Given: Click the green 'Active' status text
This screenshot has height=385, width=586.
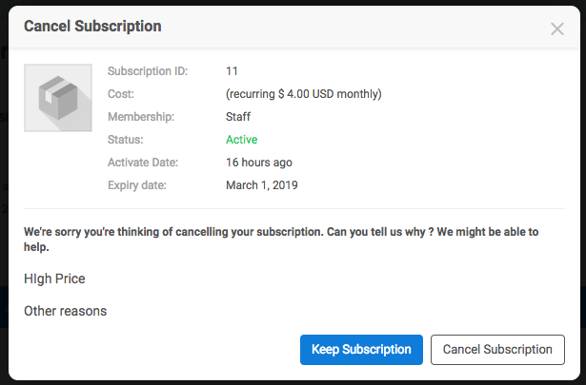Looking at the screenshot, I should point(242,140).
